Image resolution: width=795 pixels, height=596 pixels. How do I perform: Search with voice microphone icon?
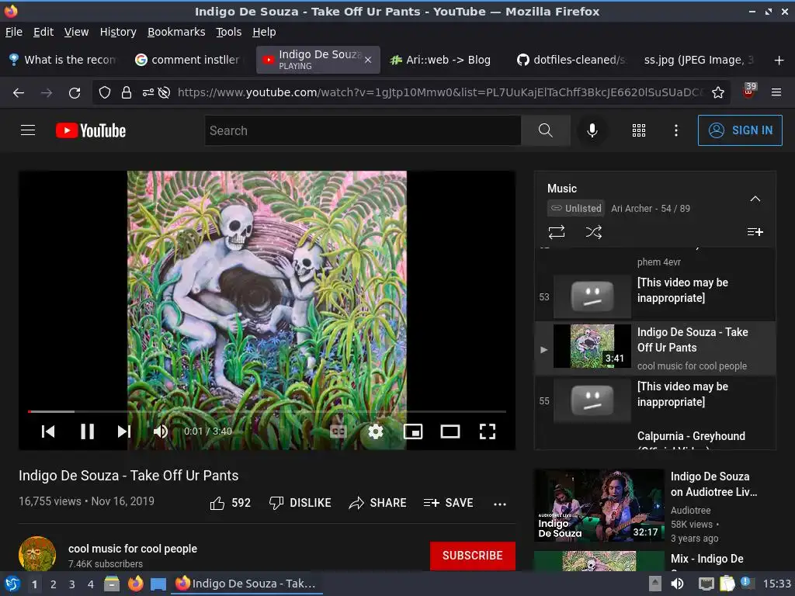(592, 130)
